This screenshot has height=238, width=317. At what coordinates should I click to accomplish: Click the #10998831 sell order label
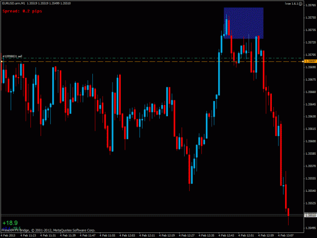coord(12,56)
